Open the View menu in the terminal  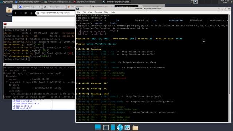[x=90, y=12]
